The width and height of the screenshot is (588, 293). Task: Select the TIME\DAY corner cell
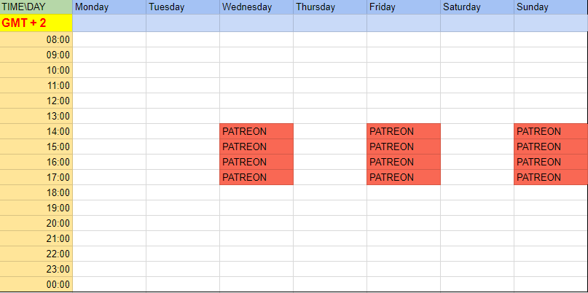pyautogui.click(x=36, y=7)
